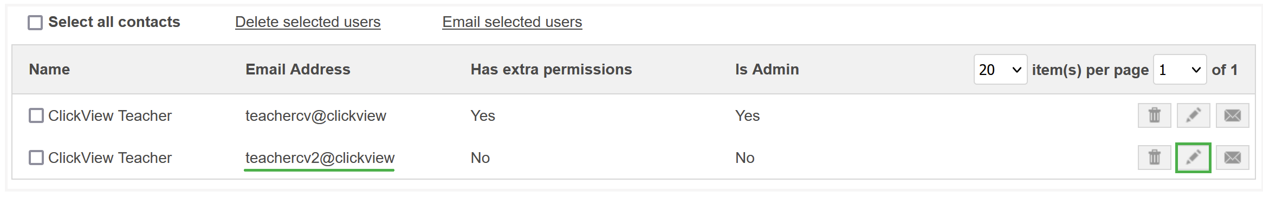Open the underlined teachercv2@clickview email
The width and height of the screenshot is (1263, 198).
click(320, 158)
